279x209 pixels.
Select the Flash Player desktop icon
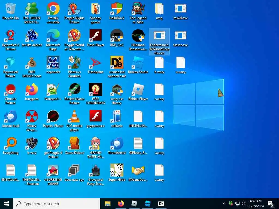pyautogui.click(x=96, y=36)
